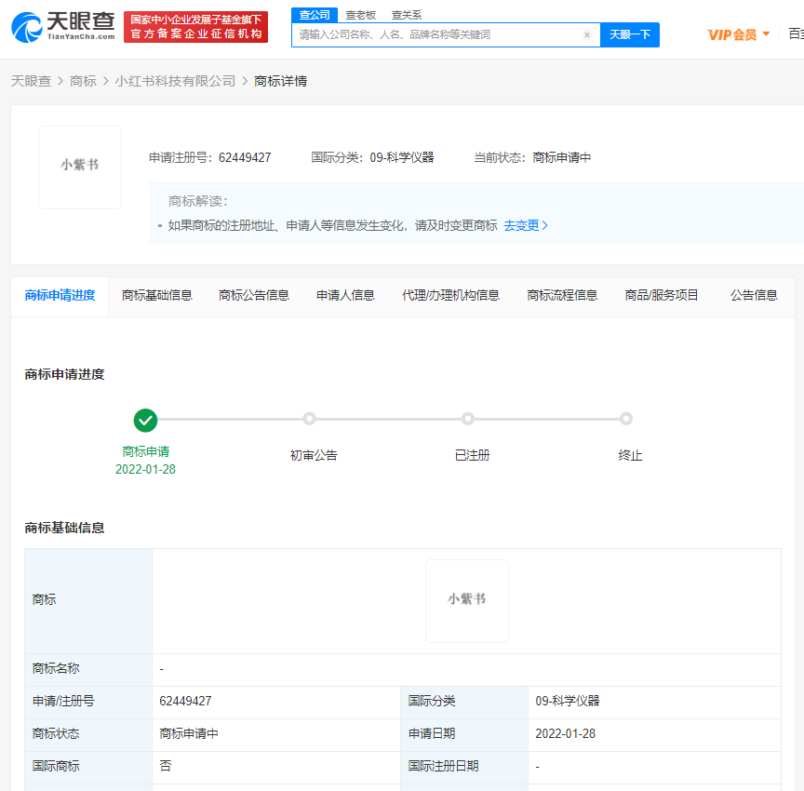Click the 初审公告 timeline marker
804x791 pixels.
click(x=309, y=421)
